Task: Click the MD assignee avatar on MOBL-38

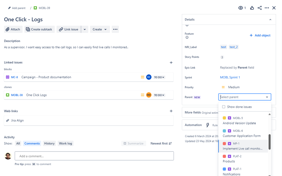Action: coord(149,95)
